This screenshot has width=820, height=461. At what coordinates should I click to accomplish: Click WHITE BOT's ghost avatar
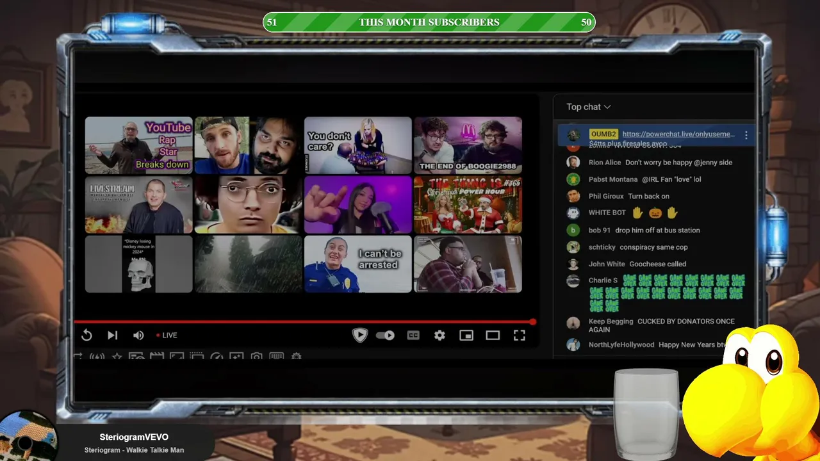573,213
